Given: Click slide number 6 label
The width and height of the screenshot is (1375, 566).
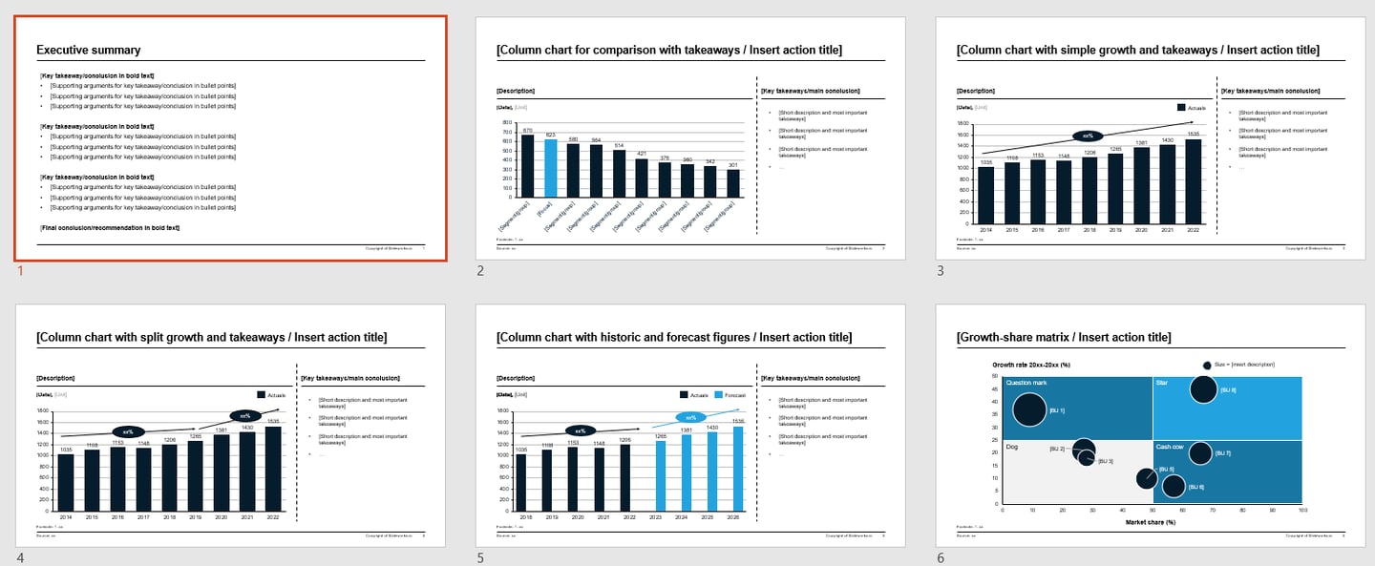Looking at the screenshot, I should [941, 558].
